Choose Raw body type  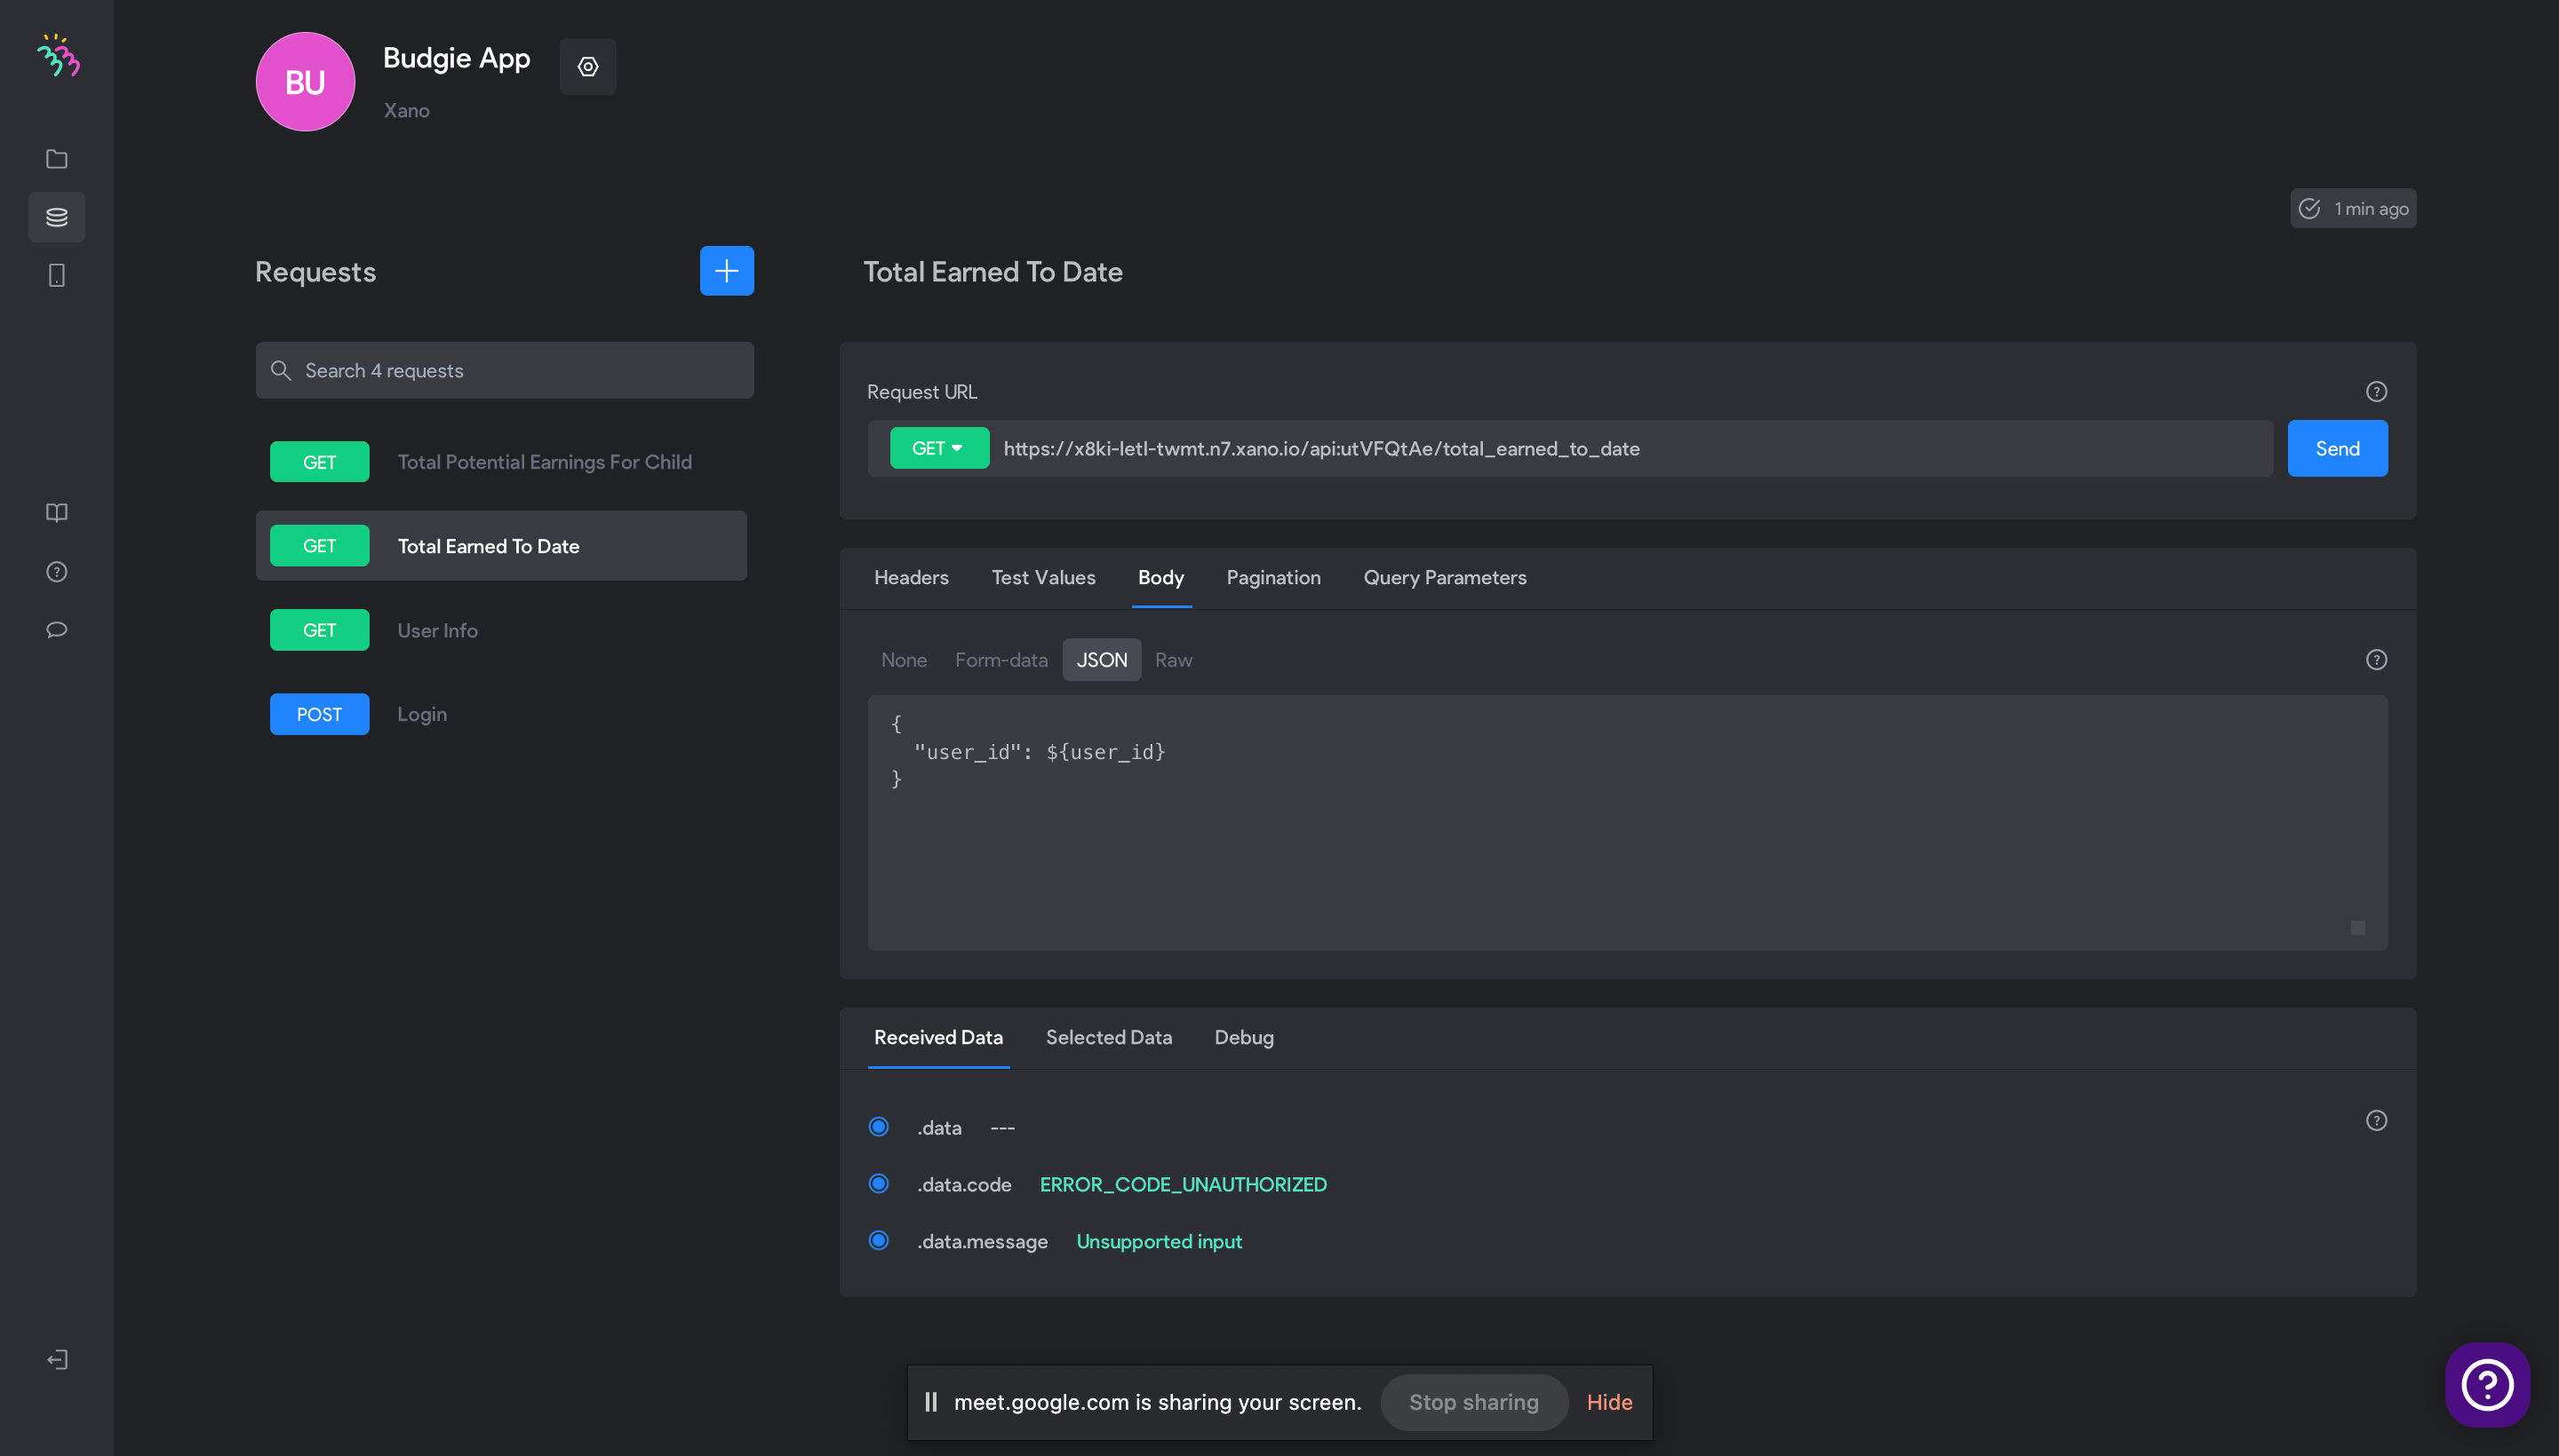pos(1173,660)
